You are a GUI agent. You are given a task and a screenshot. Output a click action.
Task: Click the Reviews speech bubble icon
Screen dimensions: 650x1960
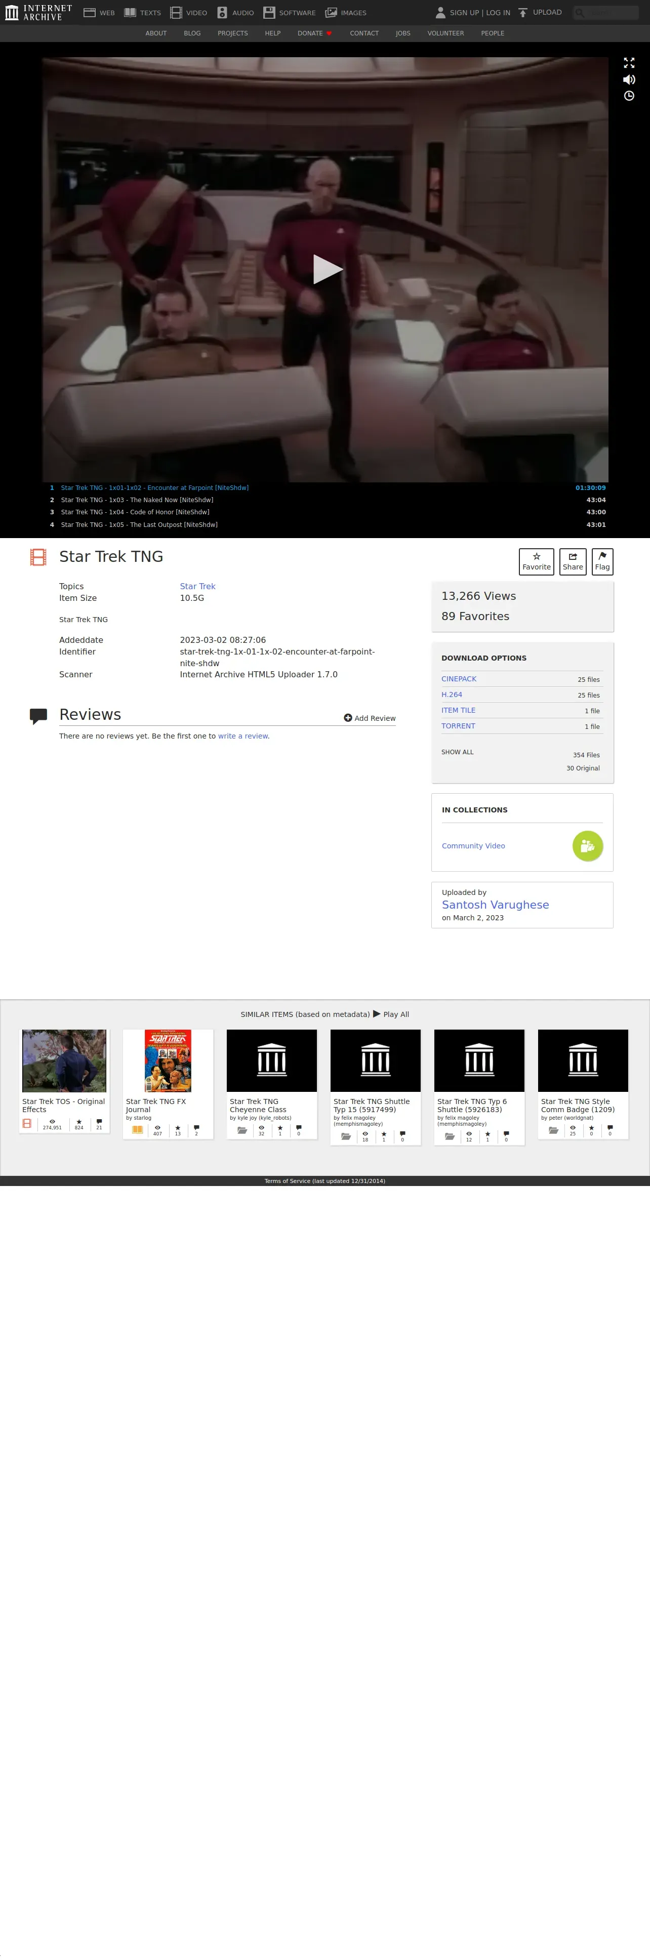tap(38, 716)
